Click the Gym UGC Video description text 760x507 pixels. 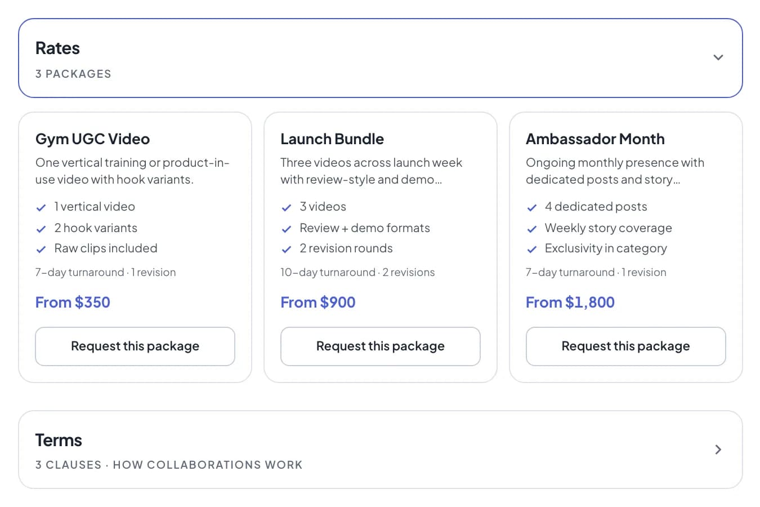[x=132, y=171]
